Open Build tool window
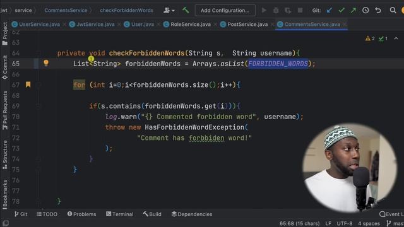Viewport: 404px width, 227px height. [152, 214]
